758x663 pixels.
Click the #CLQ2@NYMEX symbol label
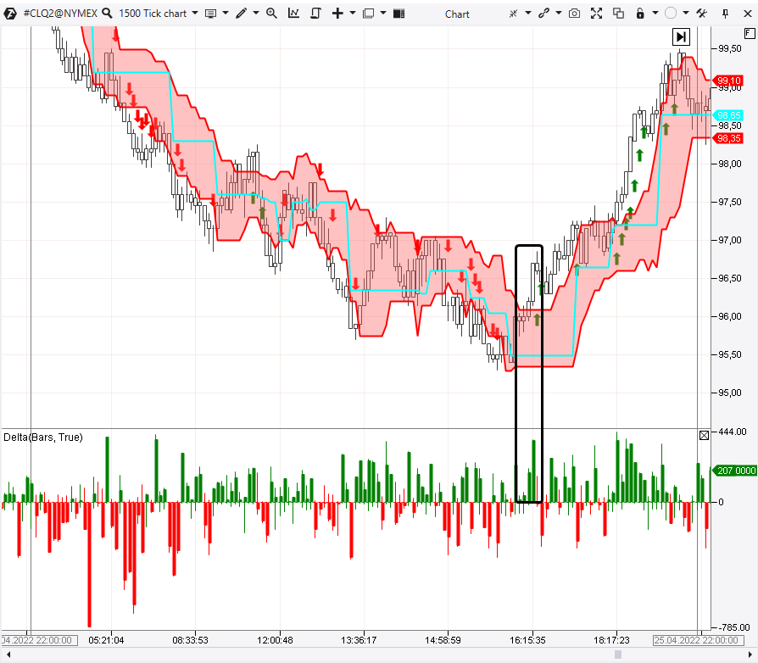pos(59,14)
